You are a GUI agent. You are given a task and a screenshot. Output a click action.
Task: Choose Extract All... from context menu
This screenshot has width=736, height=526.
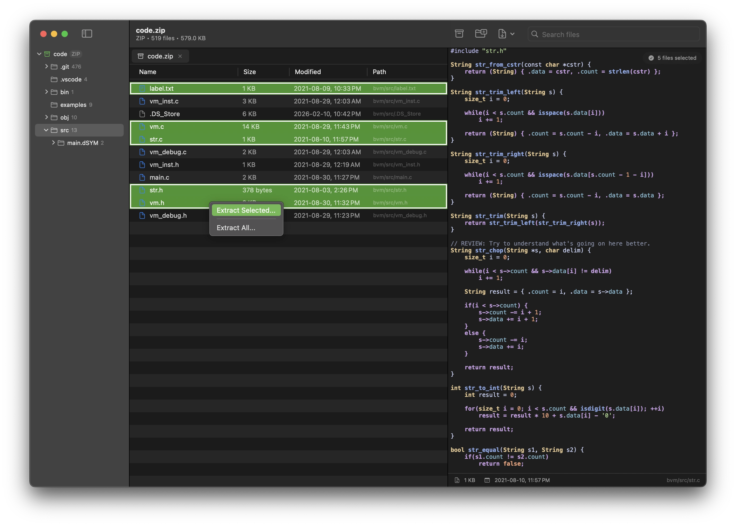[x=246, y=228]
